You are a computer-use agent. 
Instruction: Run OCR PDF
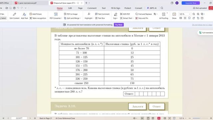click(125, 14)
